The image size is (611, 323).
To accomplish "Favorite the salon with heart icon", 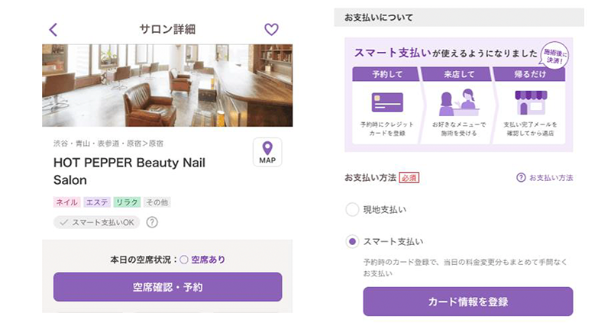I will (x=271, y=30).
